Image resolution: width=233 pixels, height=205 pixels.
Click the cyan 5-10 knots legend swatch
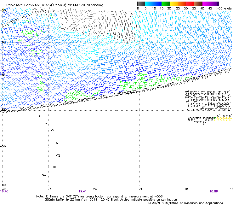(x=149, y=4)
